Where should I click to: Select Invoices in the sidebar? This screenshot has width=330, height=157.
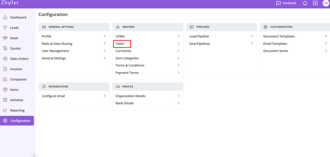(17, 69)
